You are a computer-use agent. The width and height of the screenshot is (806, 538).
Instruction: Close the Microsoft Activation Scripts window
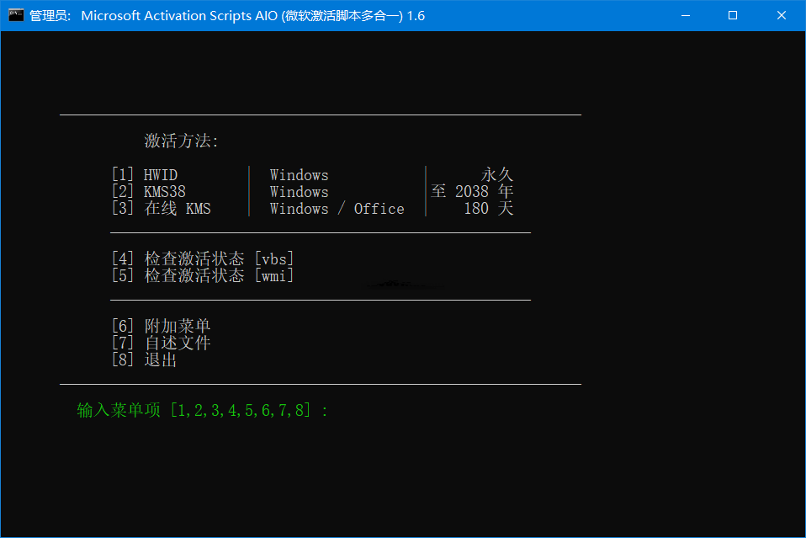(780, 15)
